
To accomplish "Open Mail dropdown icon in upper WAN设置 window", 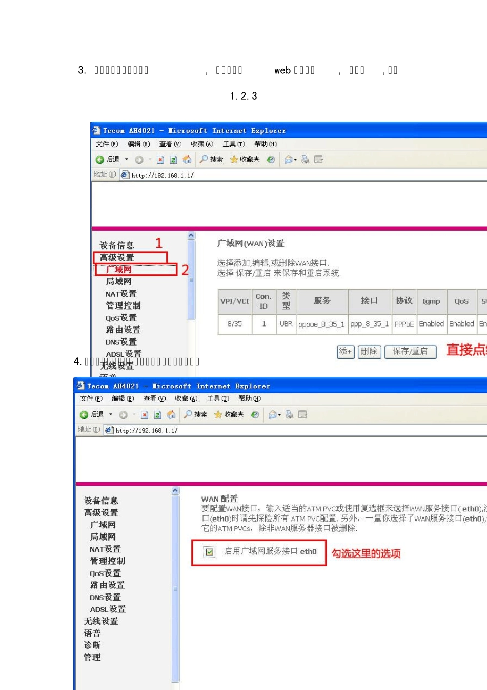I will [x=290, y=160].
